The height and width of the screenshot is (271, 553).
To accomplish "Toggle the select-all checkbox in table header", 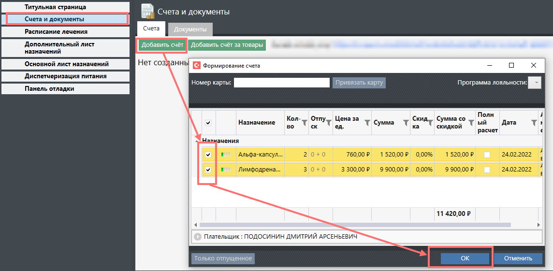I will coord(208,123).
